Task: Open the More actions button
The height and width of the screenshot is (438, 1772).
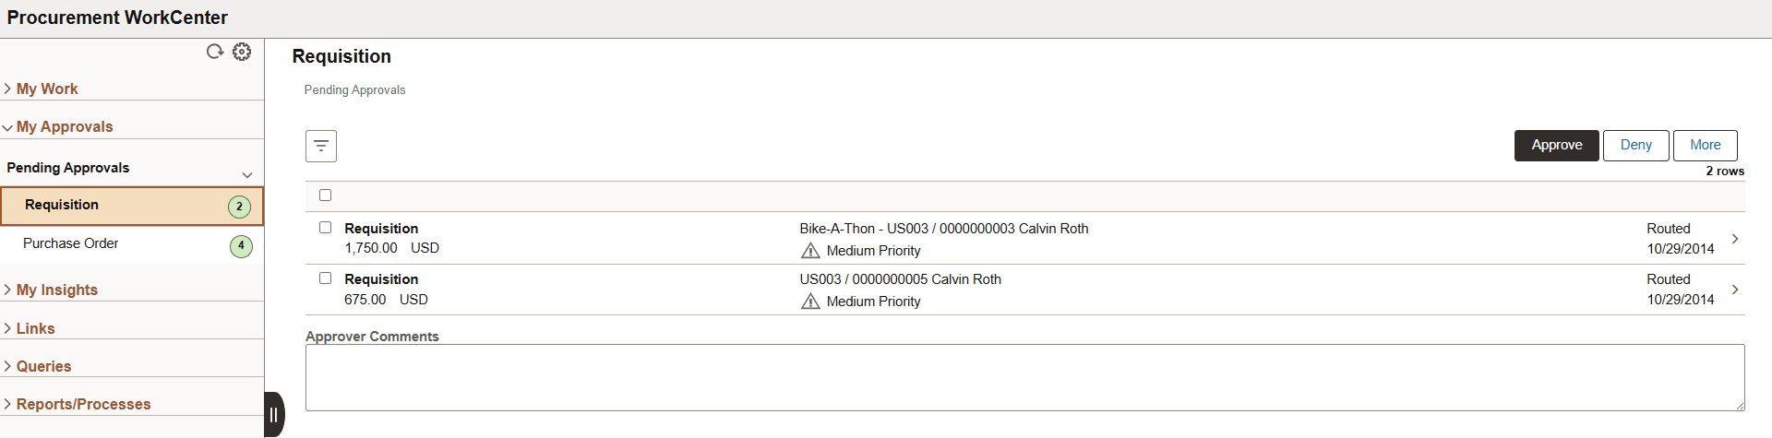Action: coord(1706,146)
